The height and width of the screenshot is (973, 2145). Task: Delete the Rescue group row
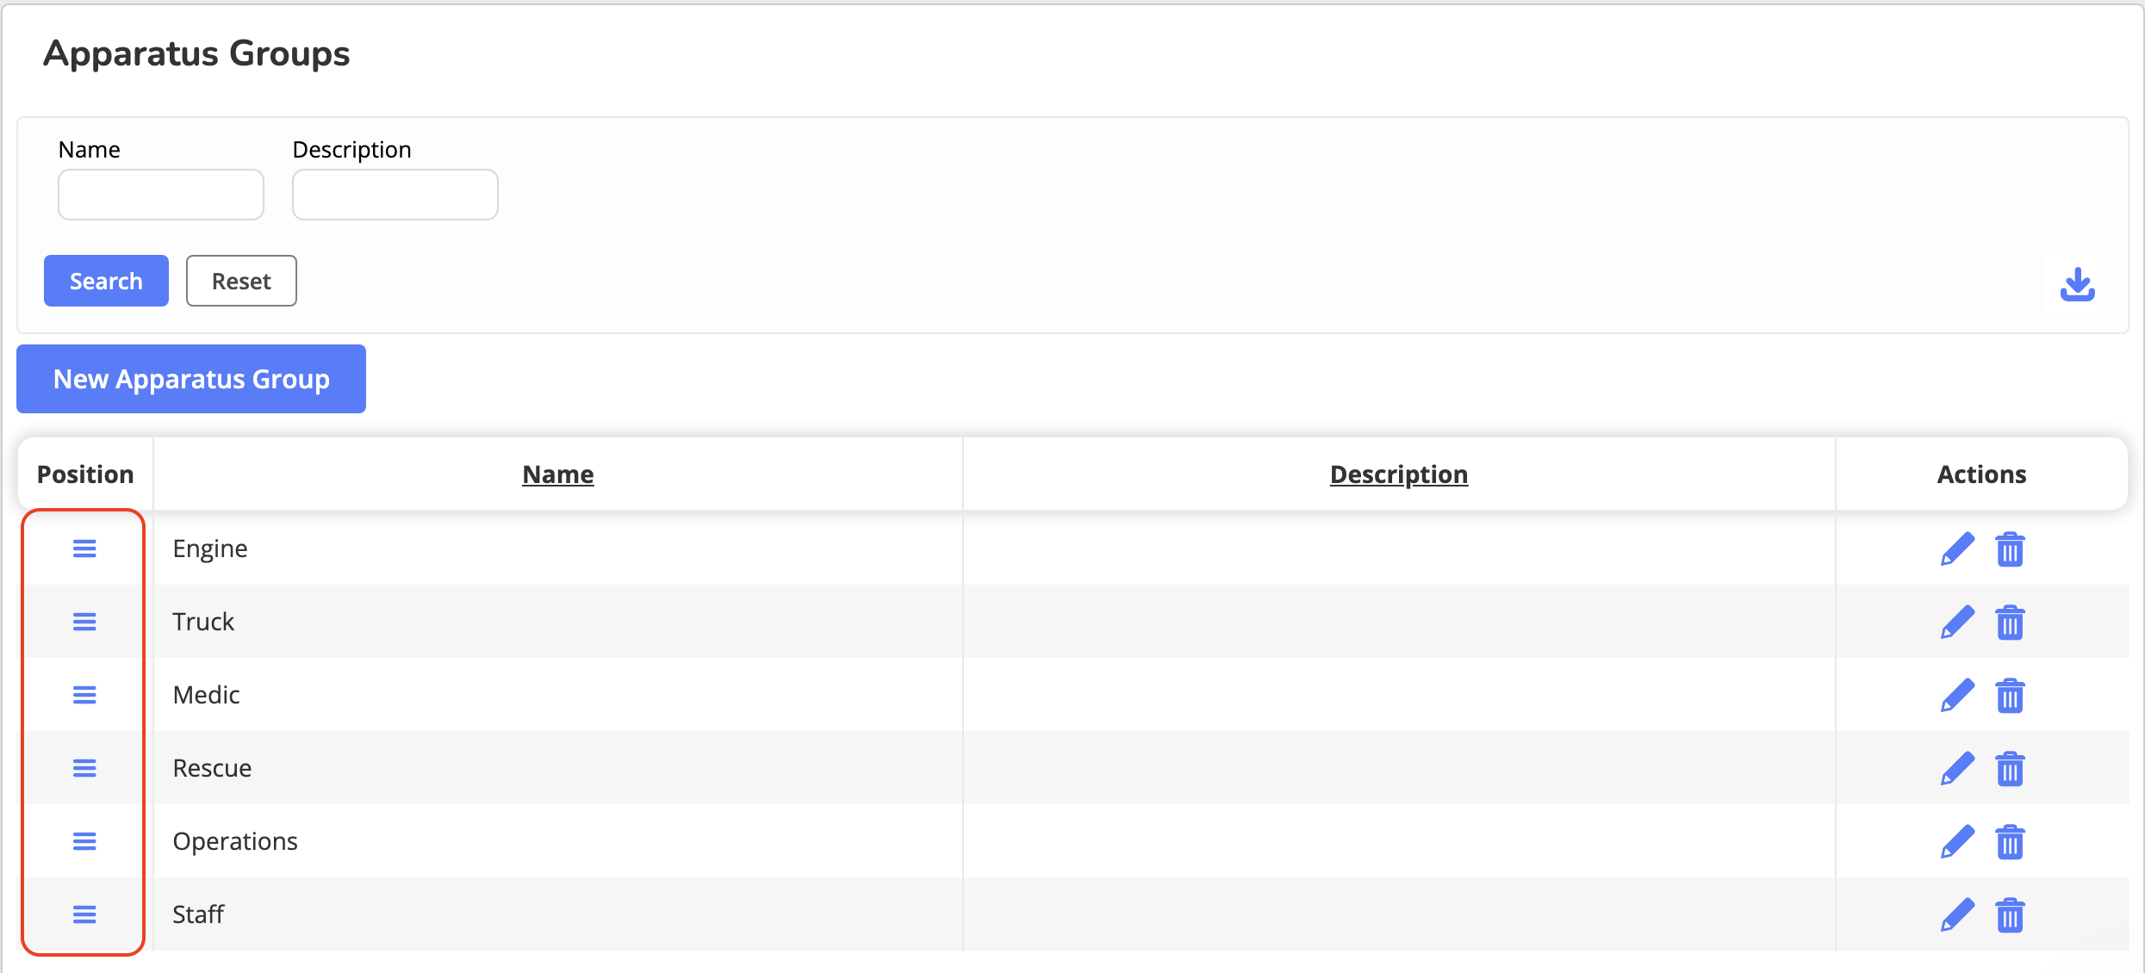click(x=2010, y=769)
